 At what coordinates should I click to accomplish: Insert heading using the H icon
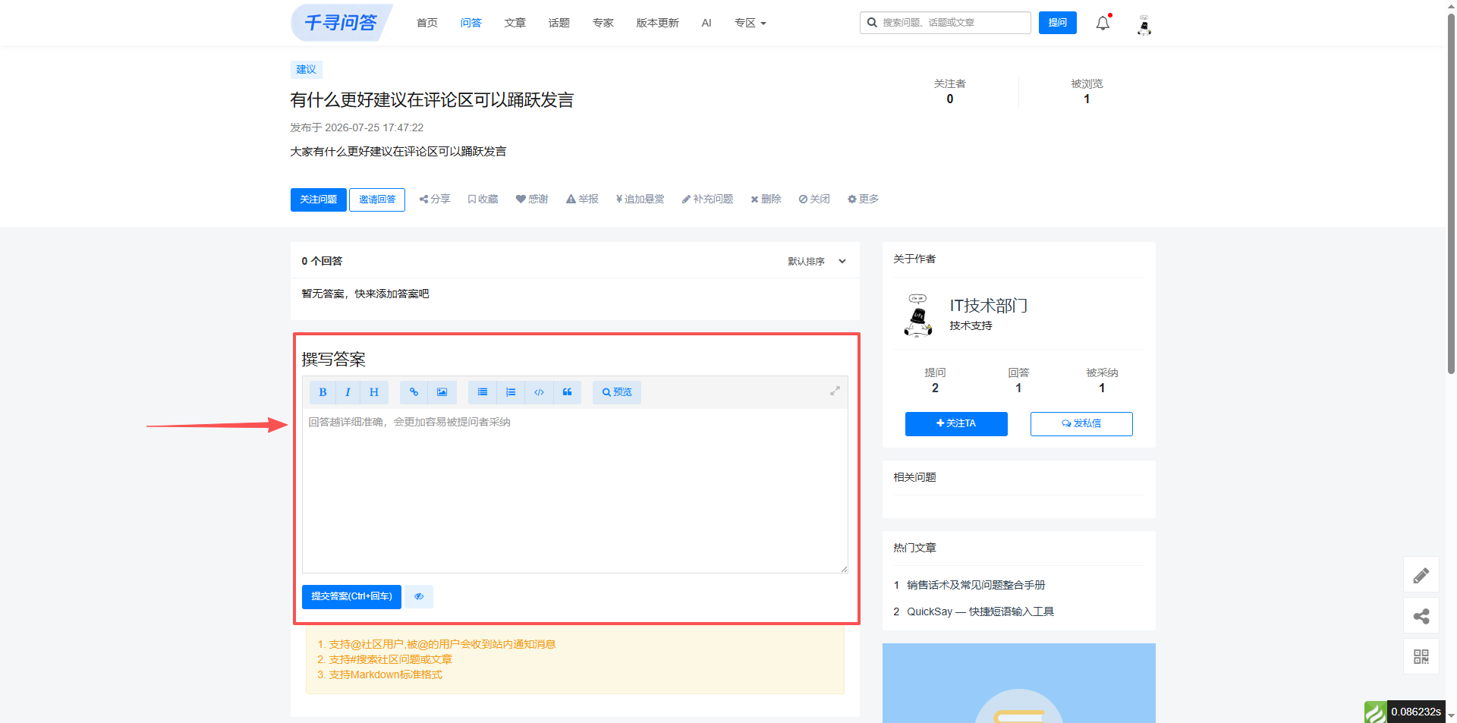coord(374,392)
